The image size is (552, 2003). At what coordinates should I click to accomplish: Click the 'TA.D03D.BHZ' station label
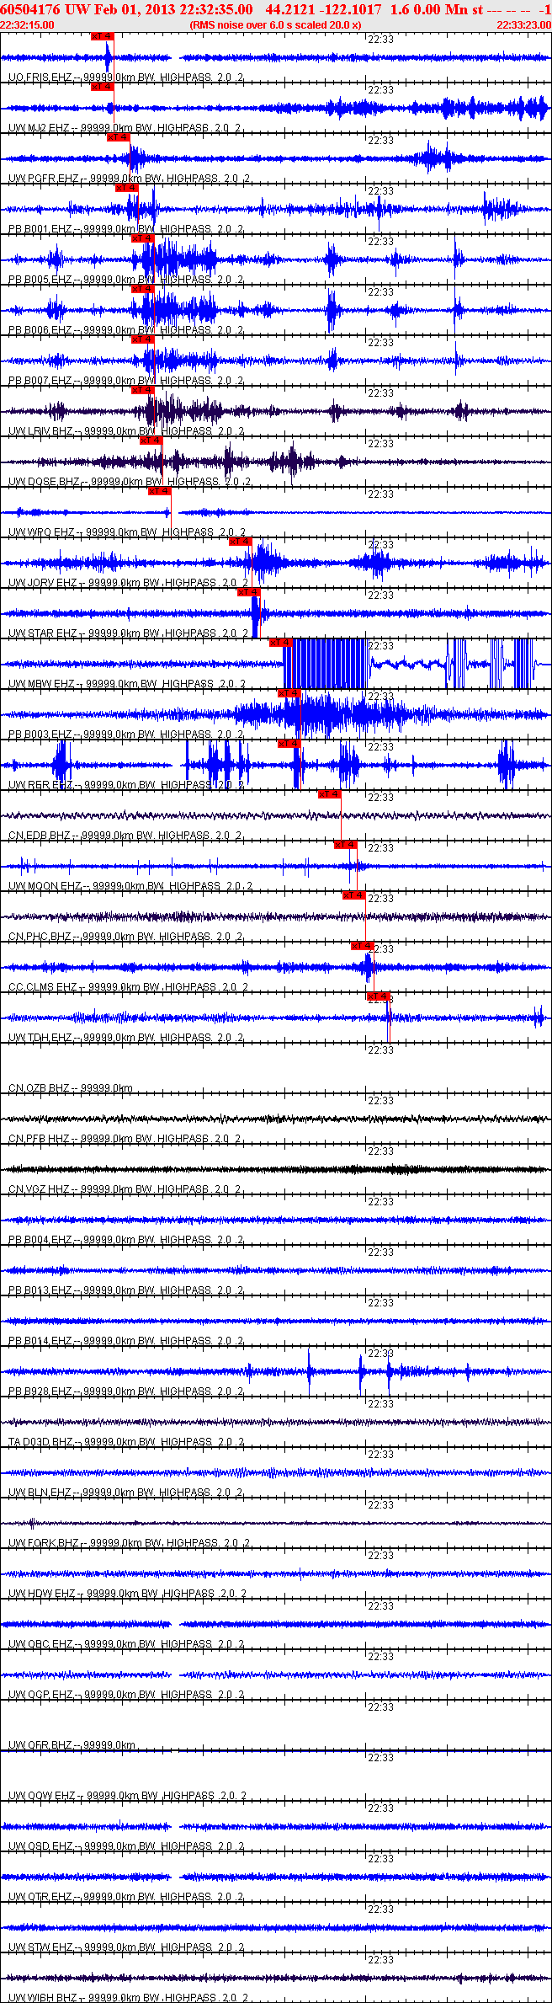41,1442
